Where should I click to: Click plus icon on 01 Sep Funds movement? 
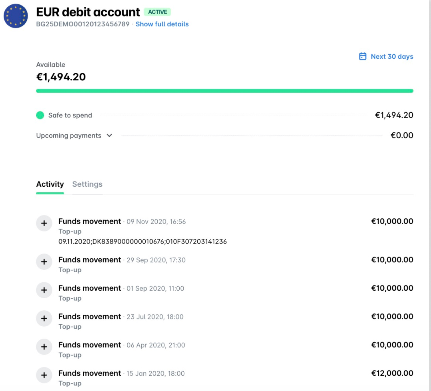[44, 290]
